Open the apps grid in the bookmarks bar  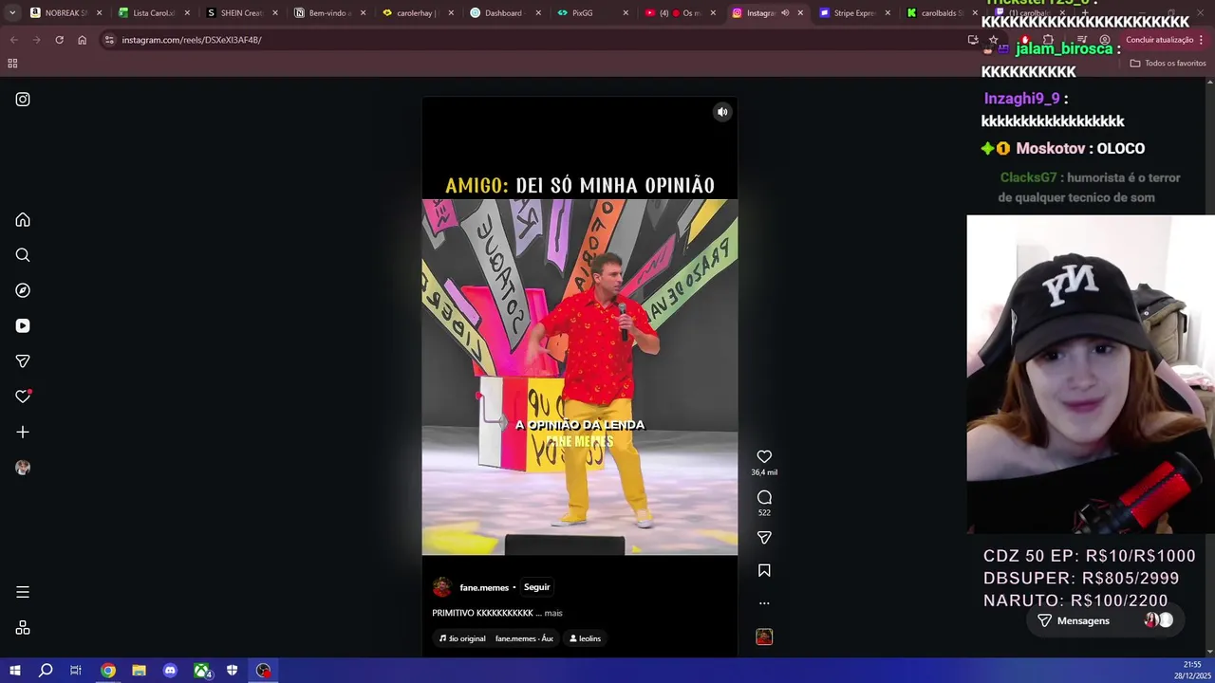12,64
